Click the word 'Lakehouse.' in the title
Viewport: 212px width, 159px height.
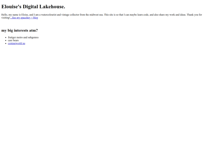pos(52,7)
